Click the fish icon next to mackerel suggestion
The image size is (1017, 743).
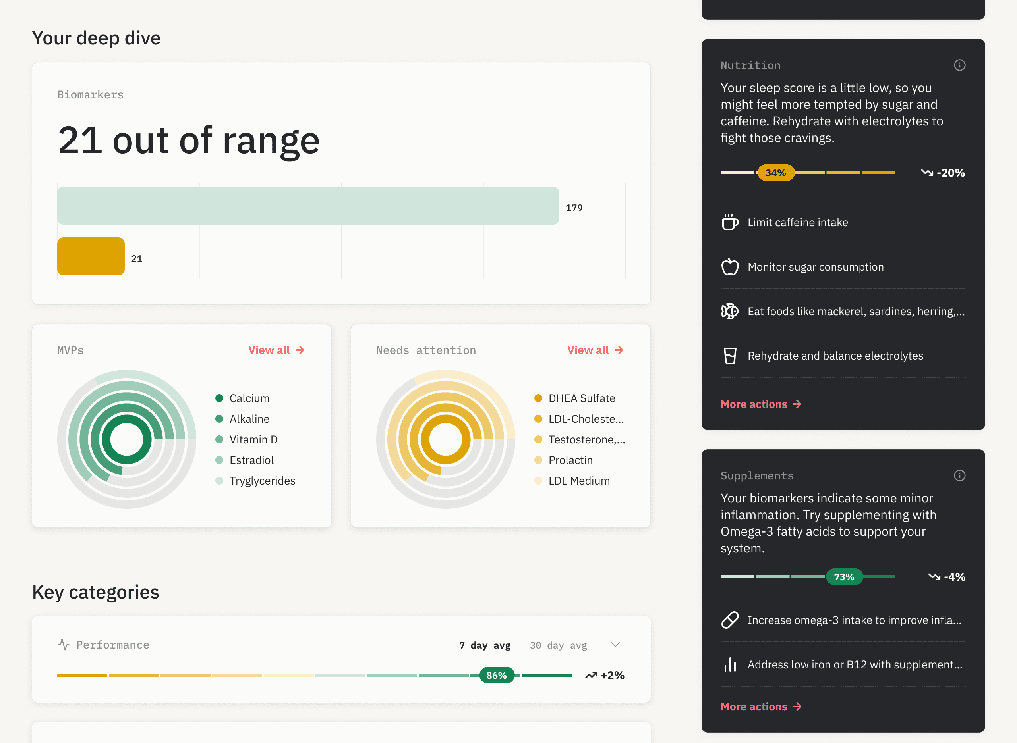730,311
